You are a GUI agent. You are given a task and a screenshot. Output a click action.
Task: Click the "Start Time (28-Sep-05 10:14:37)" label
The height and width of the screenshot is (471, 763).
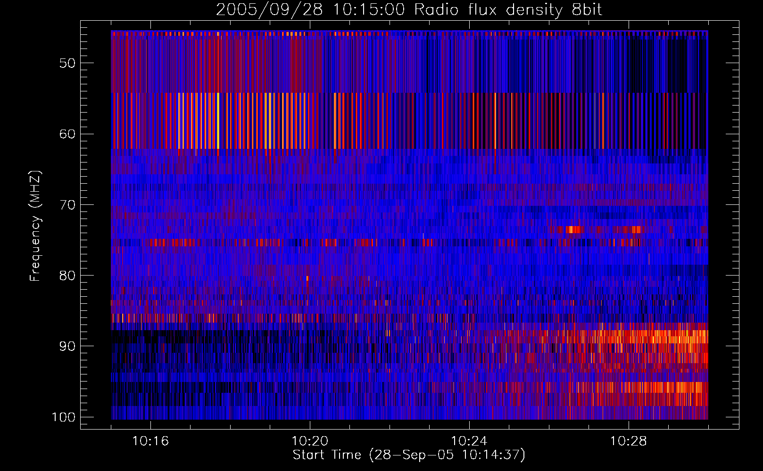click(x=409, y=455)
